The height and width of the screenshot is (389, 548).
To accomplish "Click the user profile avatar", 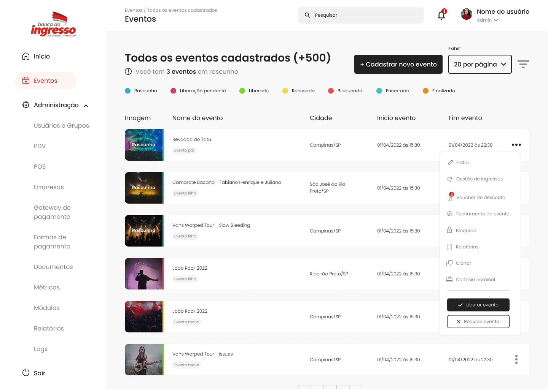I will [x=466, y=14].
